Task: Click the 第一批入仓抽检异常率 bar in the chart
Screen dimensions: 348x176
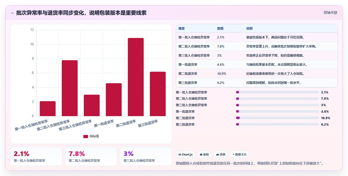Action: pyautogui.click(x=48, y=109)
